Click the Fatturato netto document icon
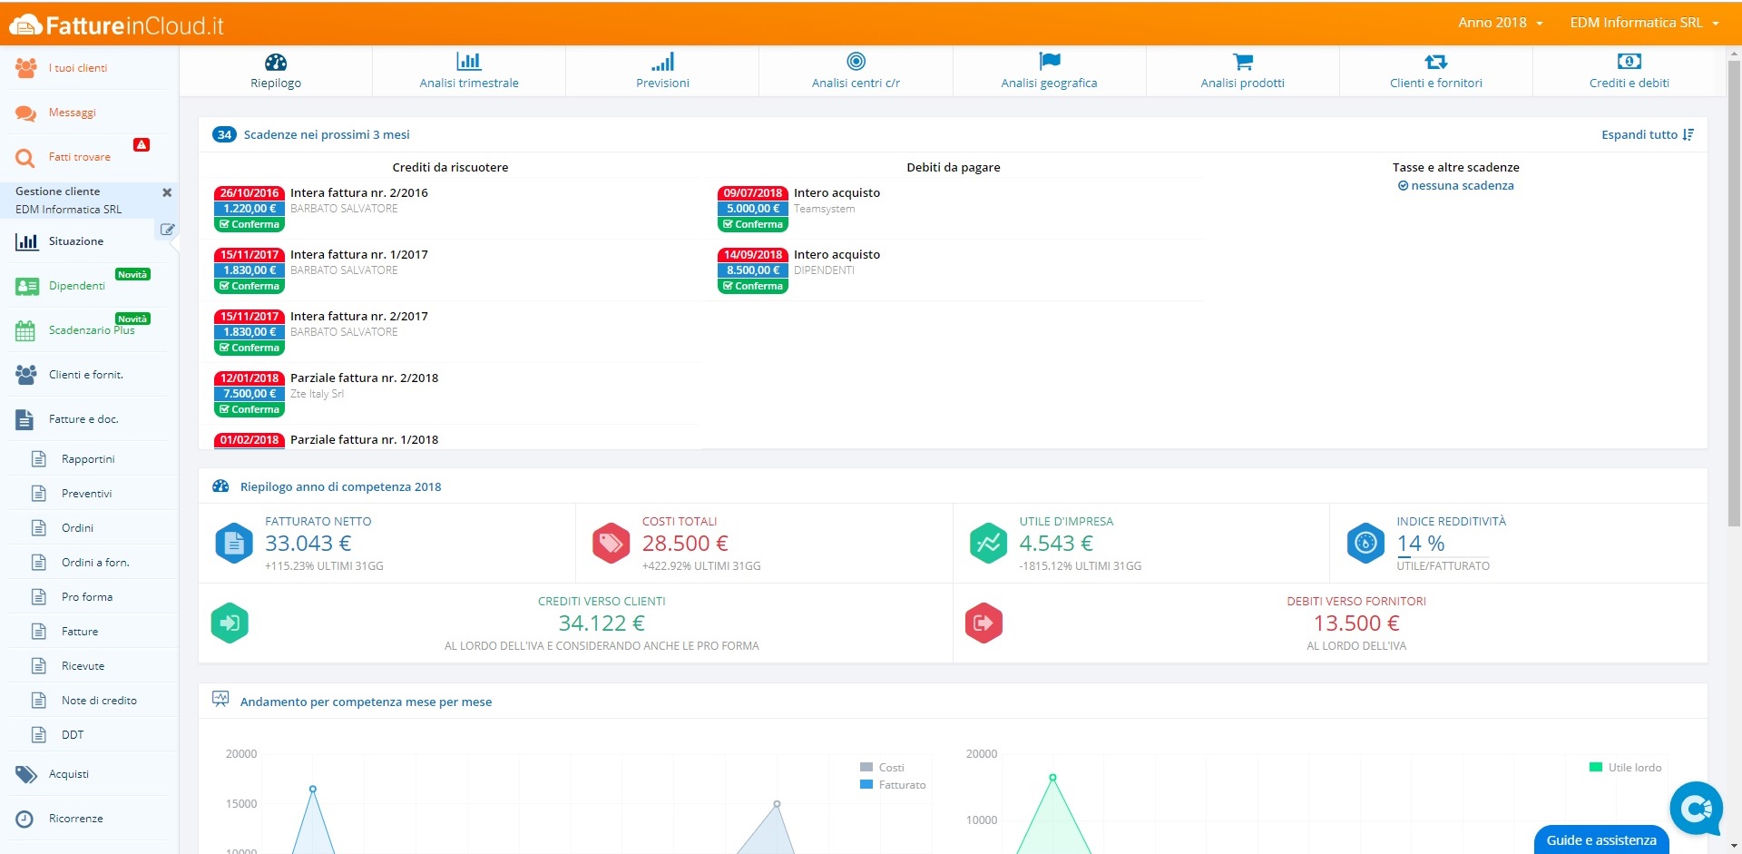The image size is (1742, 854). 234,544
